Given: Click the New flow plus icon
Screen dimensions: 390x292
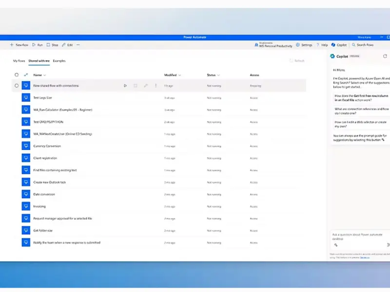Looking at the screenshot, I should (x=12, y=45).
